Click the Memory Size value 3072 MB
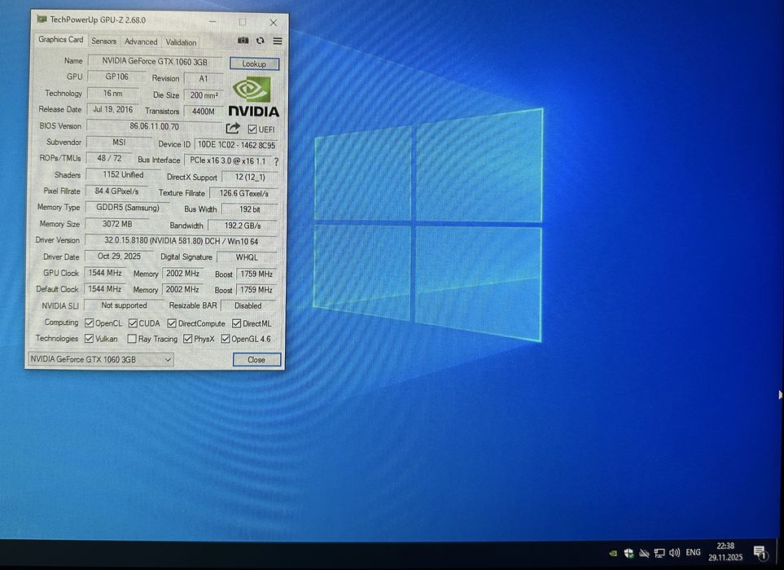784x570 pixels. tap(117, 224)
